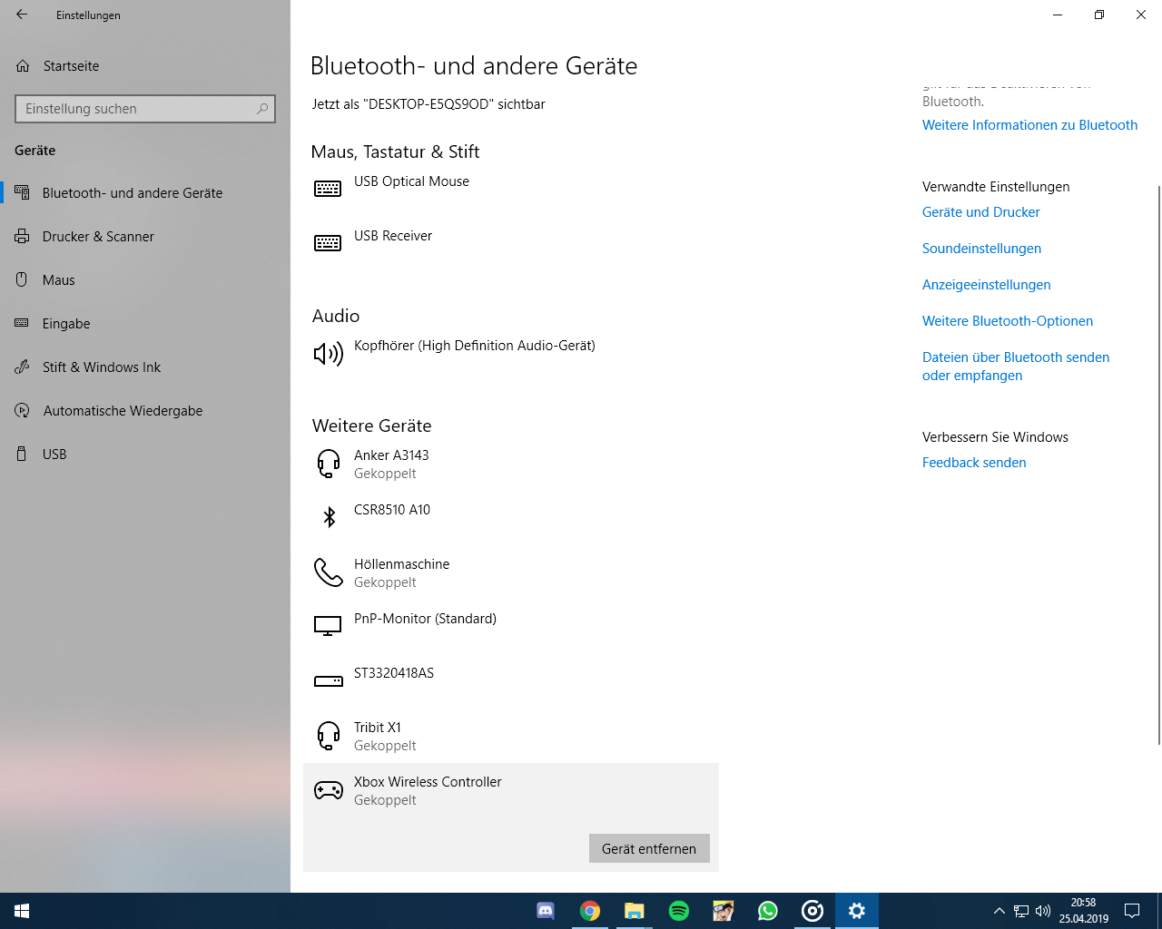Screen dimensions: 1162x929
Task: Open File Explorer from the taskbar
Action: (x=635, y=911)
